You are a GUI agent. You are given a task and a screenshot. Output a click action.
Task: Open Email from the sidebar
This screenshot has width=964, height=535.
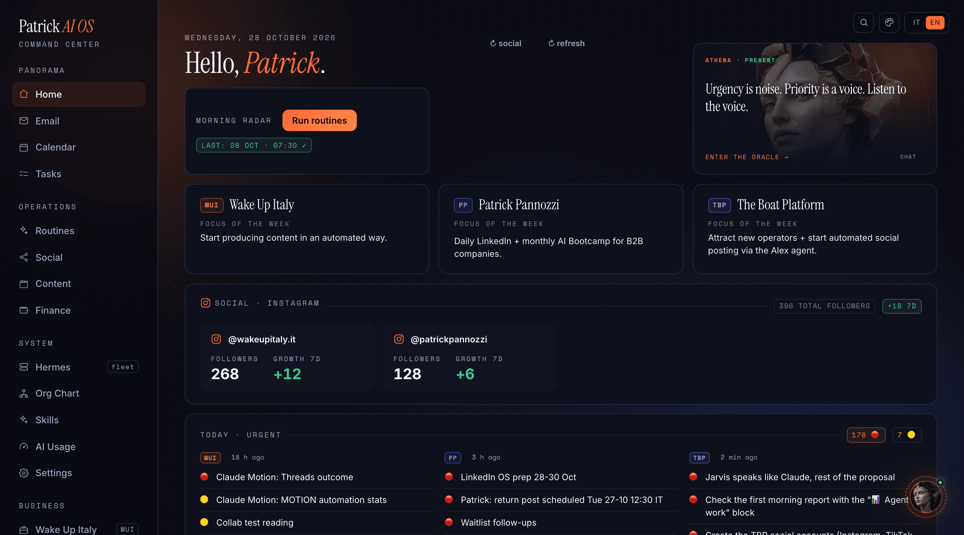(x=79, y=121)
